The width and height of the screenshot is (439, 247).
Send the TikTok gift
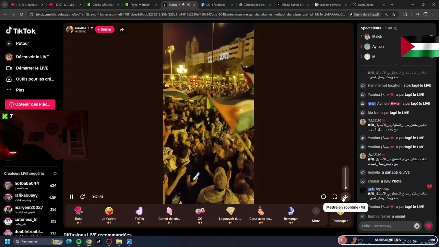click(x=139, y=215)
